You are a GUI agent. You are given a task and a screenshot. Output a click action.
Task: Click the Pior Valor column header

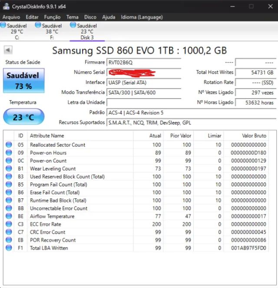[x=179, y=136]
